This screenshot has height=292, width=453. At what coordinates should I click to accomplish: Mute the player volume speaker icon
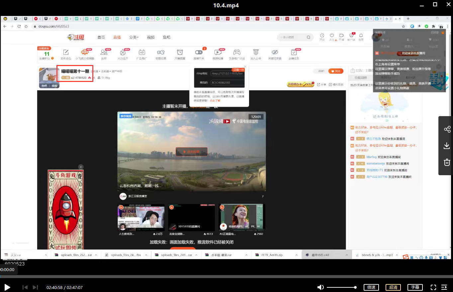320,287
